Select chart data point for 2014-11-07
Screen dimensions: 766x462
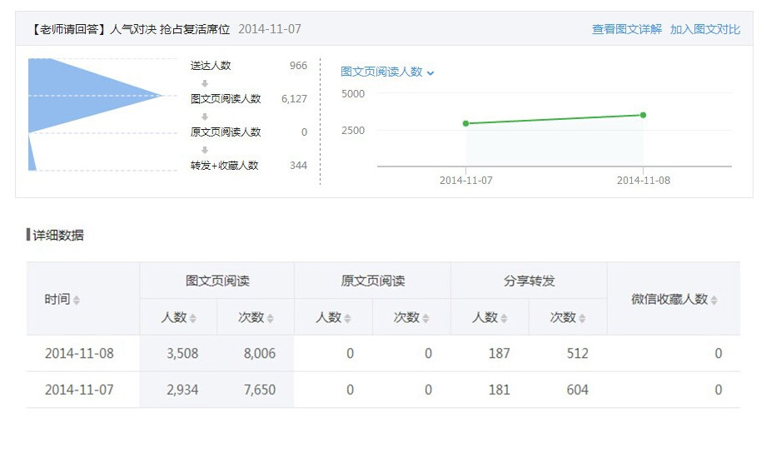click(465, 123)
